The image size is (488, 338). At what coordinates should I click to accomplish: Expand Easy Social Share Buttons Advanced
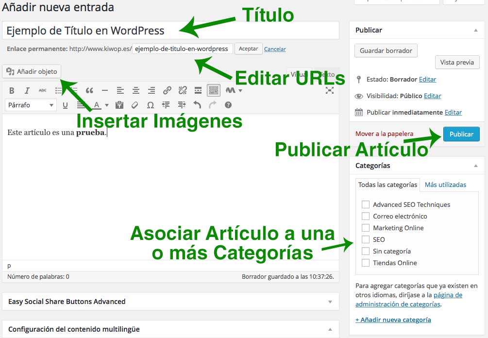pyautogui.click(x=330, y=302)
